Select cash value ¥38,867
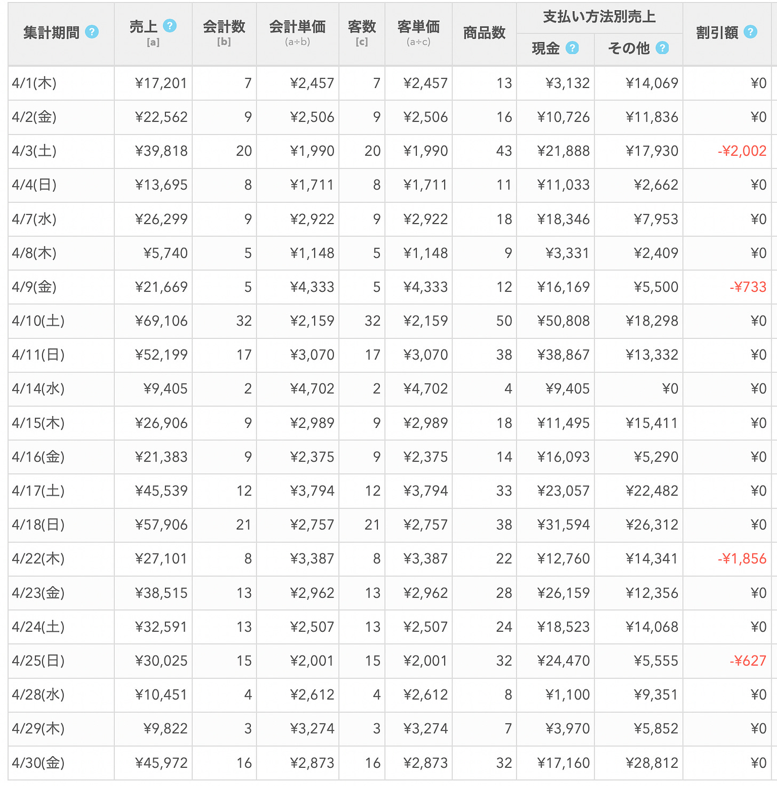 [x=564, y=355]
